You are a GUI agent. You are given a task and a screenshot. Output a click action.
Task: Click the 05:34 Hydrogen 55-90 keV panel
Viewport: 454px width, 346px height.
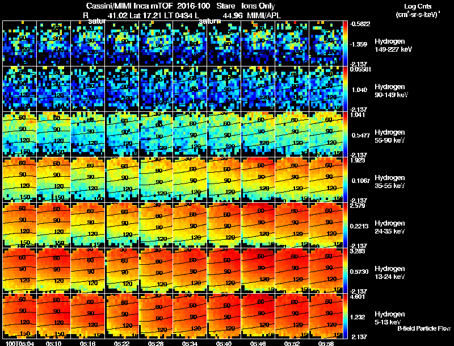click(x=190, y=135)
